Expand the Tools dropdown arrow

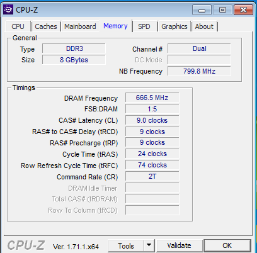click(149, 245)
